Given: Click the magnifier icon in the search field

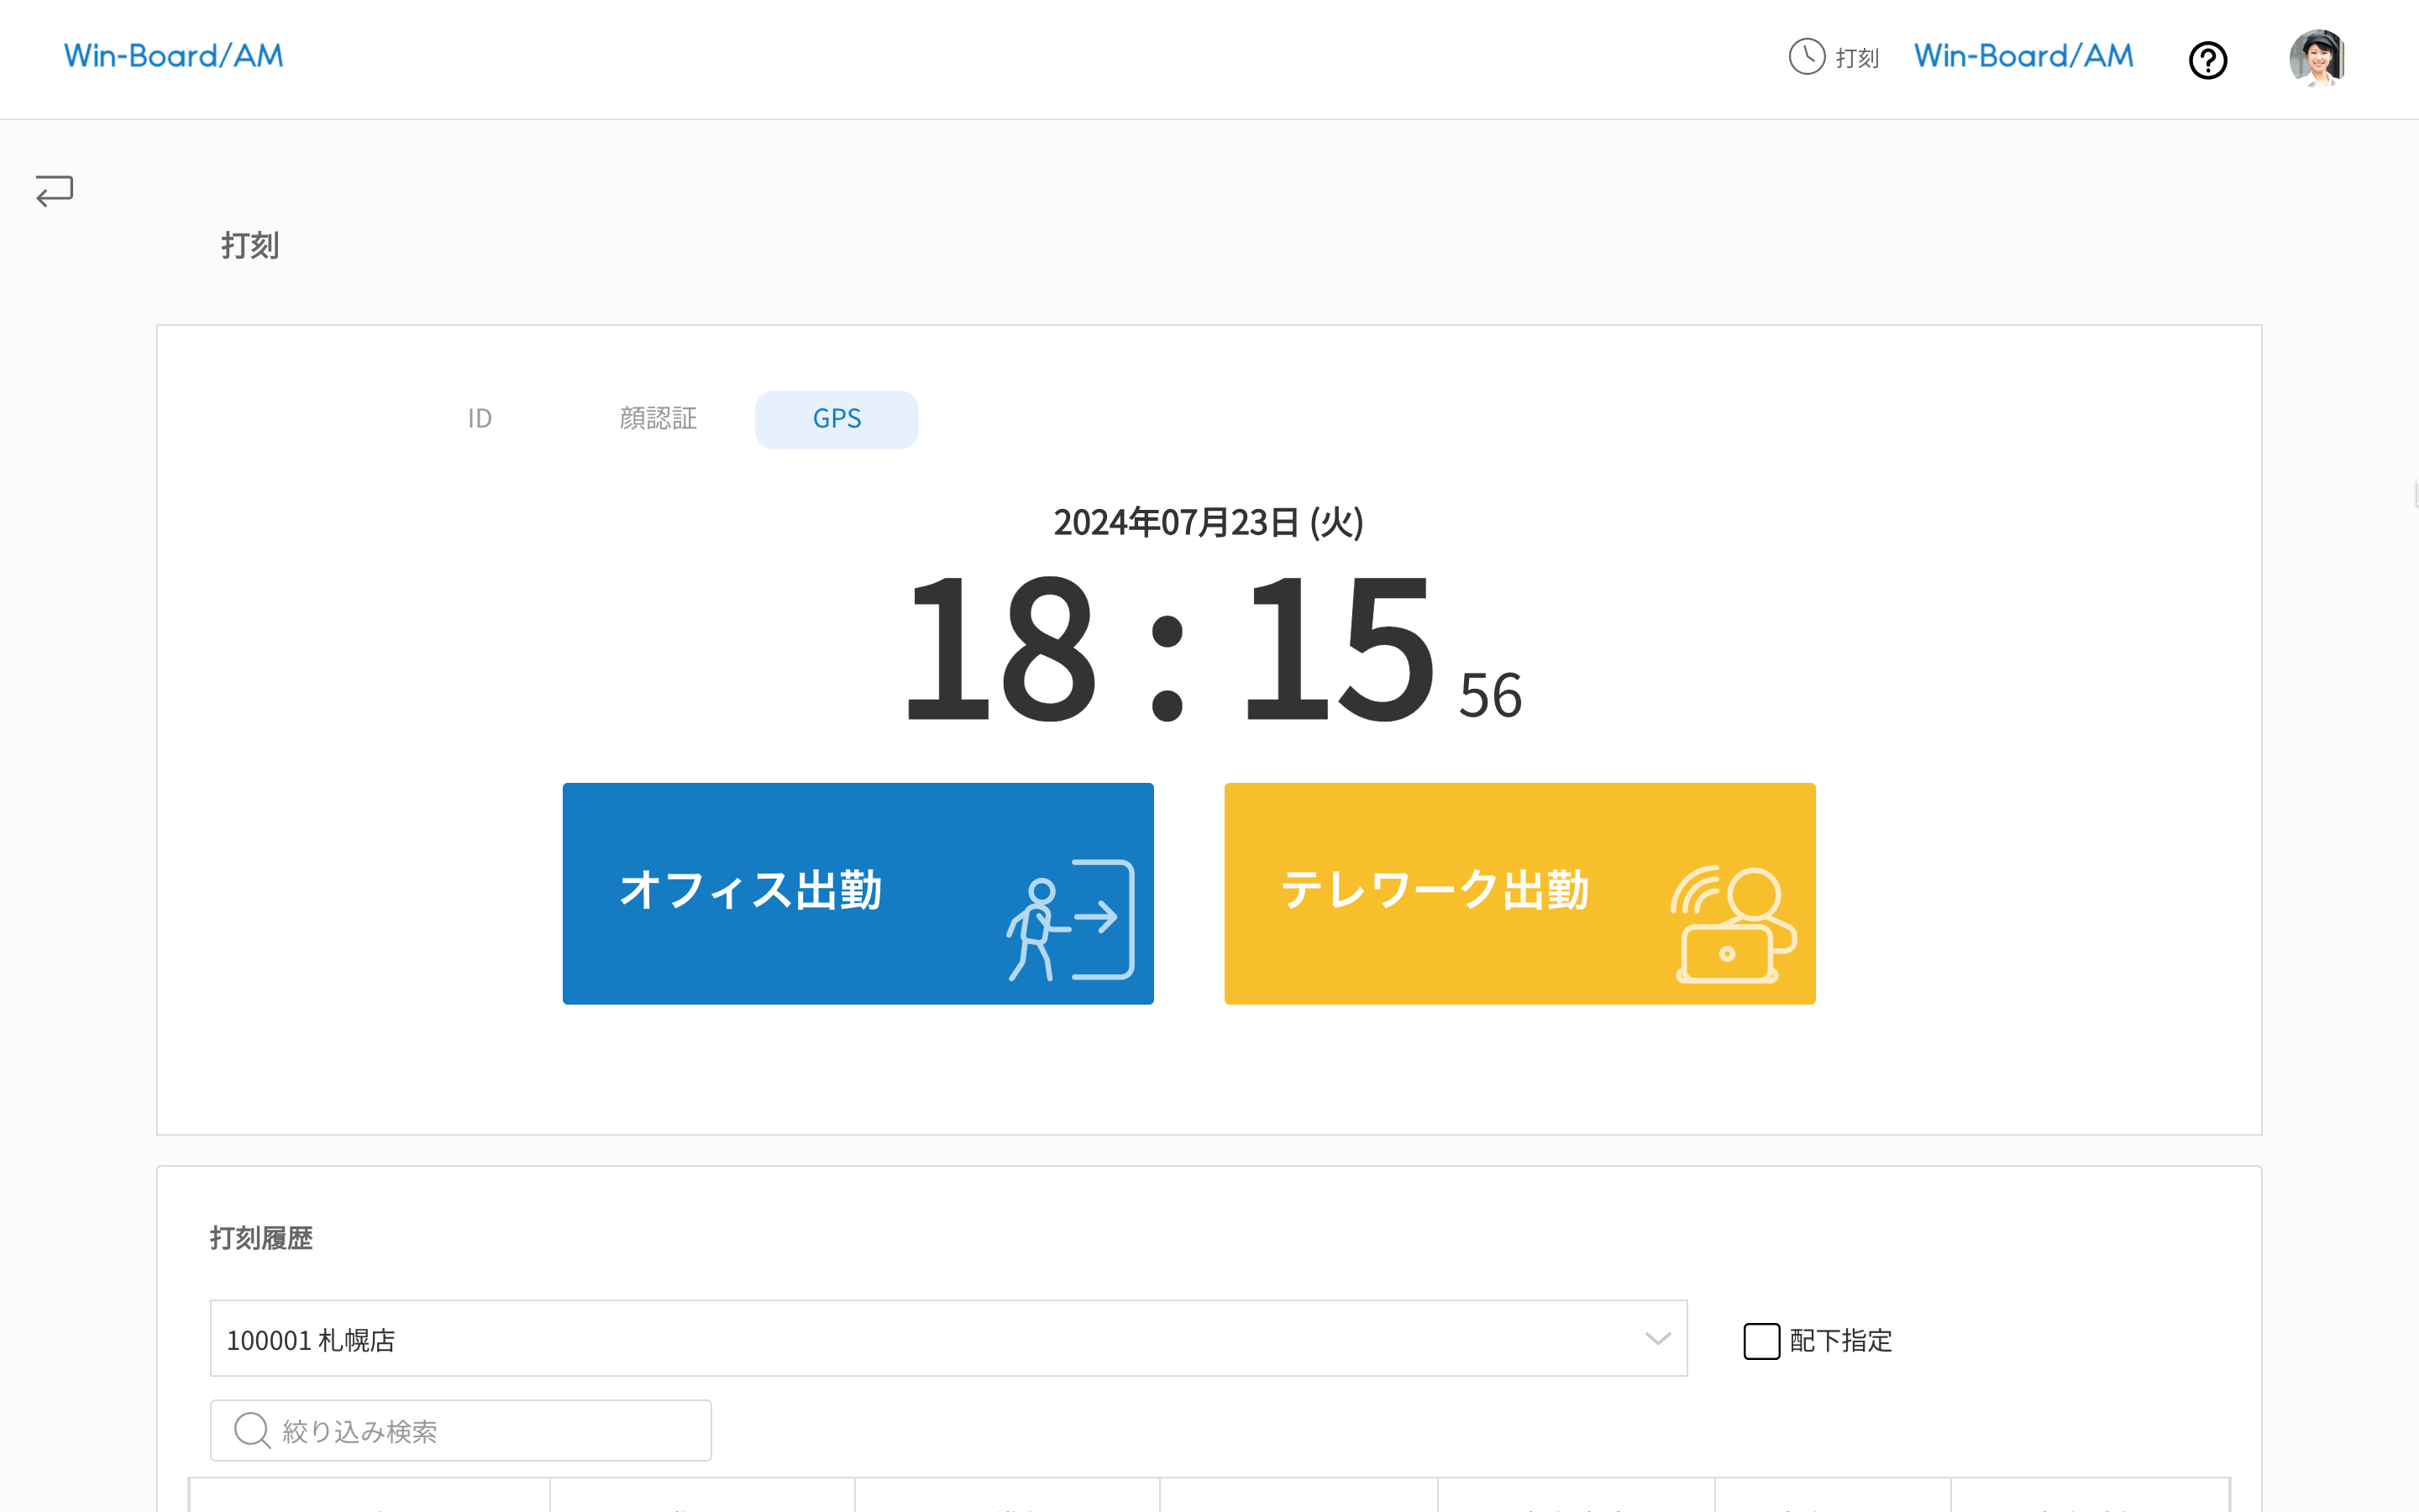Looking at the screenshot, I should pos(252,1430).
